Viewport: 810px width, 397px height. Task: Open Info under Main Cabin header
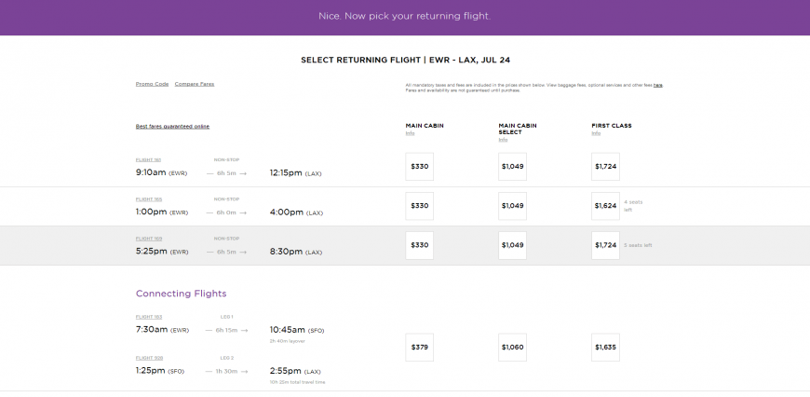click(x=410, y=133)
